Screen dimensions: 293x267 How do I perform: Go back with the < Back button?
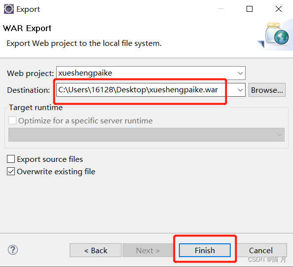(x=96, y=250)
